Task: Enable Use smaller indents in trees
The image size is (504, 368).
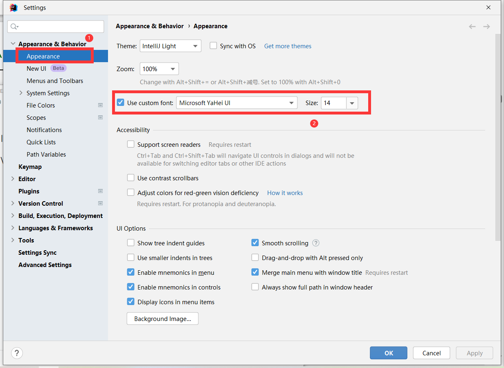Action: click(x=130, y=258)
